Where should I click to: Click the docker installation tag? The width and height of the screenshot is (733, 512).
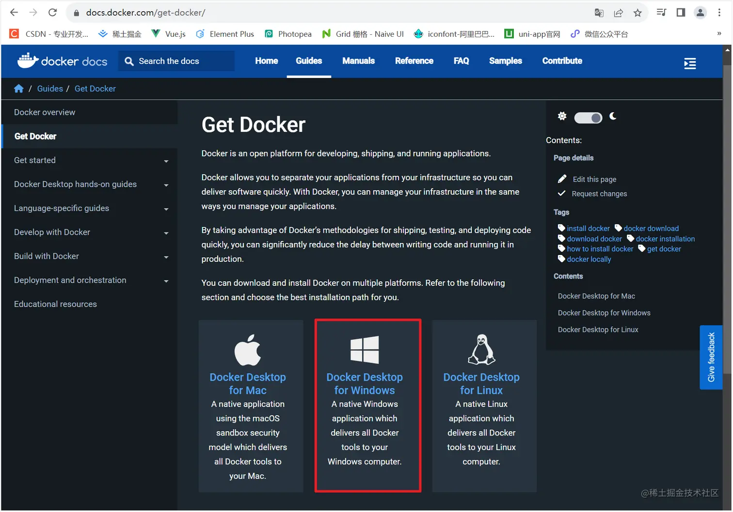pyautogui.click(x=665, y=239)
